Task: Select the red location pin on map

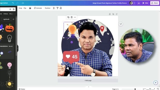Action: click(x=102, y=29)
